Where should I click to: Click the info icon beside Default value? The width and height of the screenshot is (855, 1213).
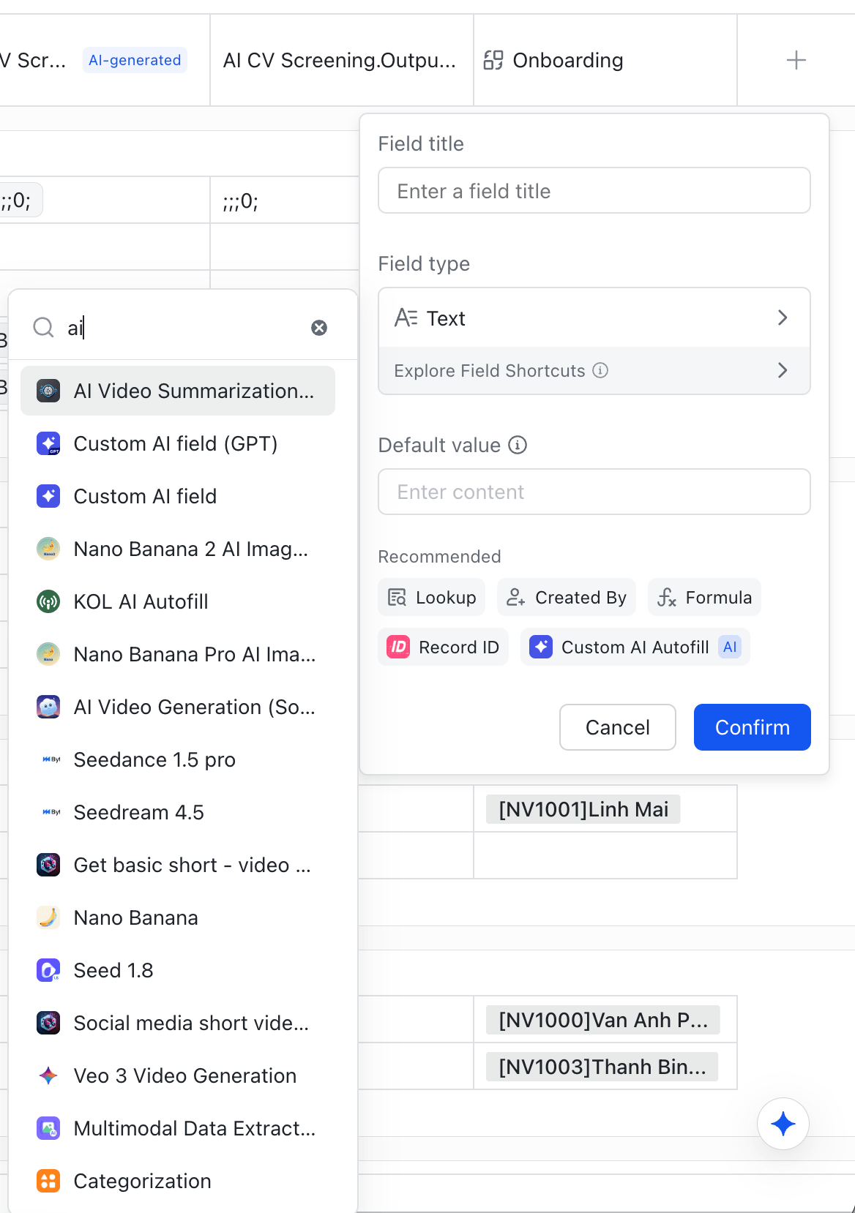point(518,445)
